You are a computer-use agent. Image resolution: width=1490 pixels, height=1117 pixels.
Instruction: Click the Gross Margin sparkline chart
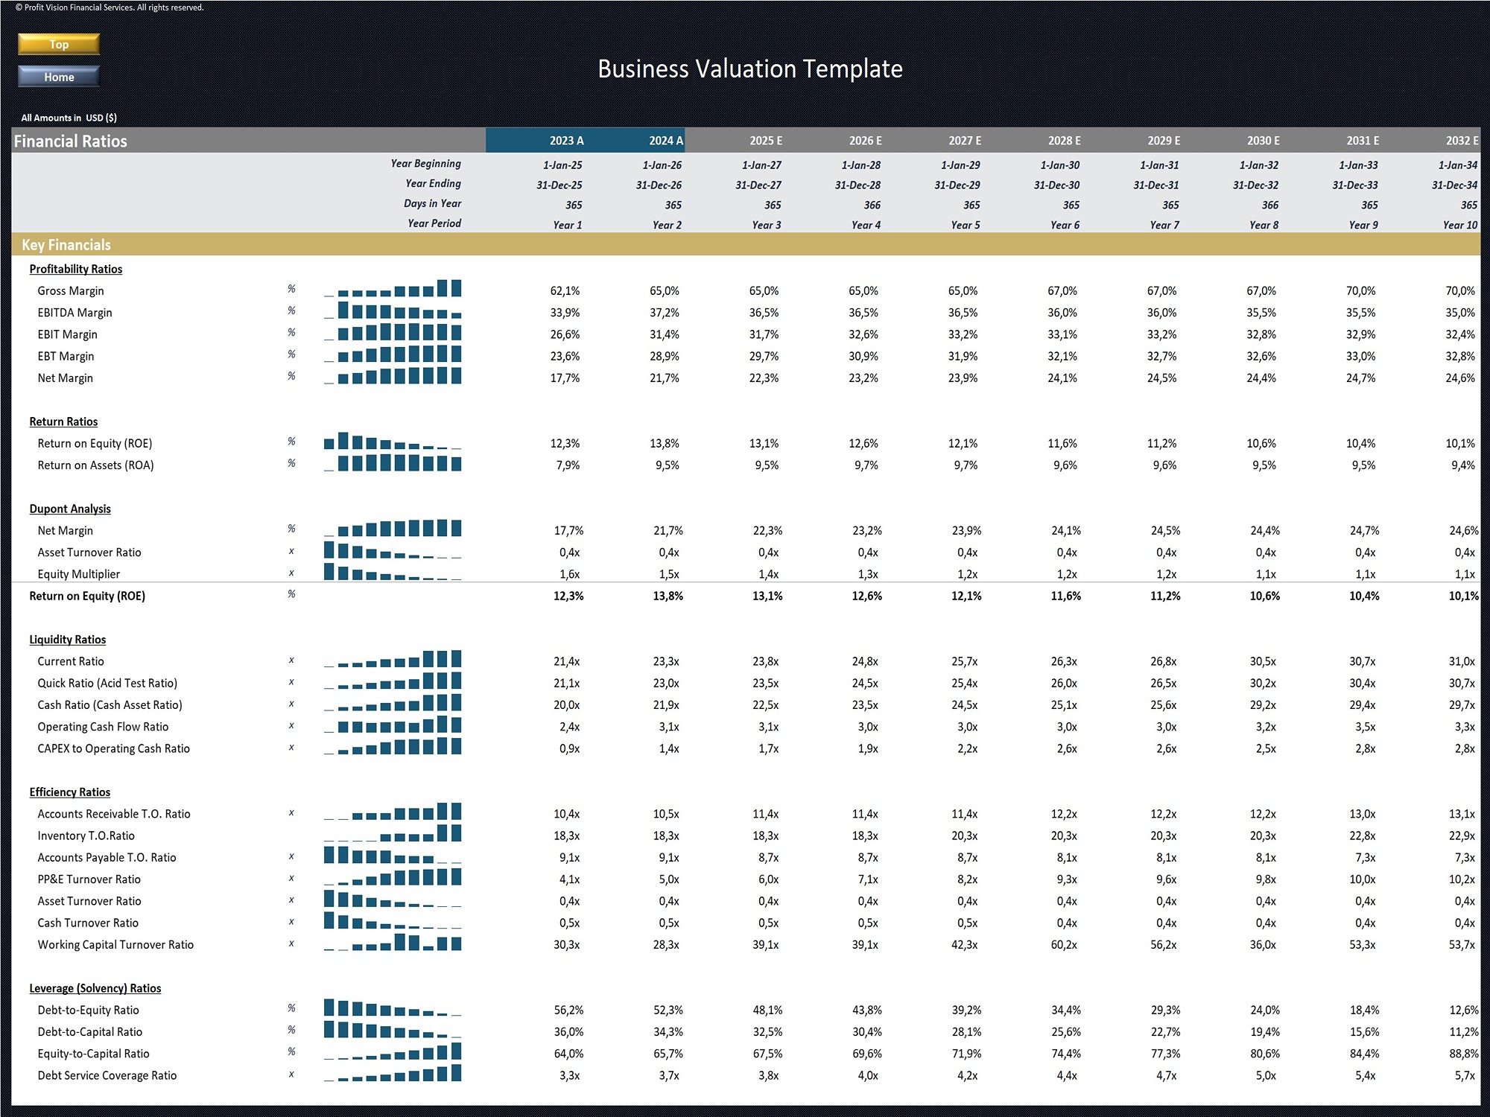click(x=393, y=290)
